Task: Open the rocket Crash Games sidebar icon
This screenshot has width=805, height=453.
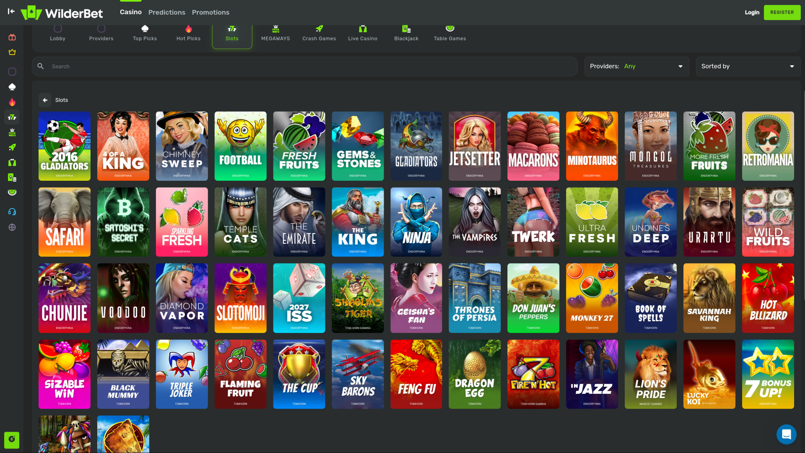Action: coord(12,147)
